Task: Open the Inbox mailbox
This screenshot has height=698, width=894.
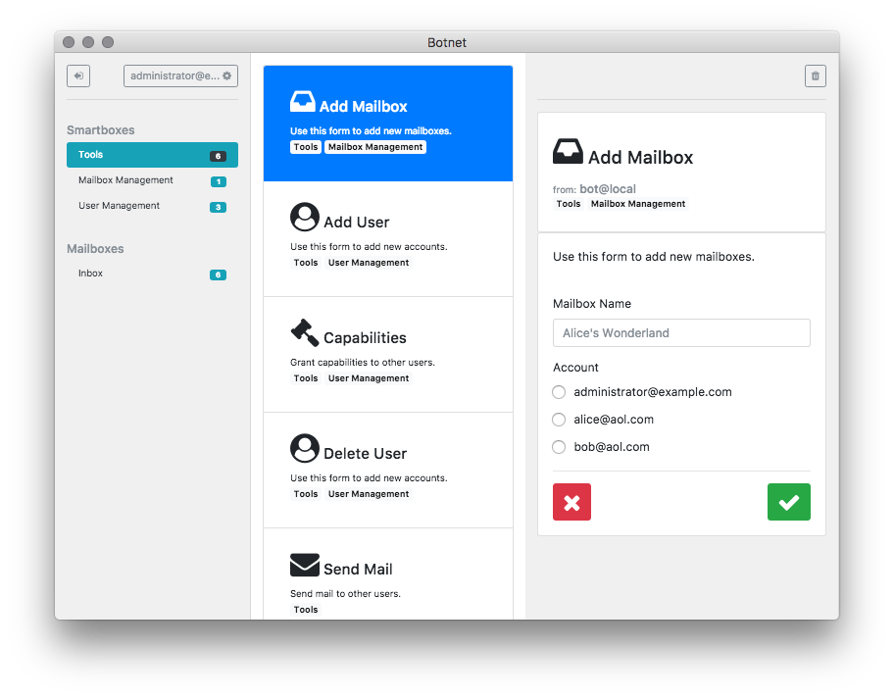Action: tap(152, 274)
